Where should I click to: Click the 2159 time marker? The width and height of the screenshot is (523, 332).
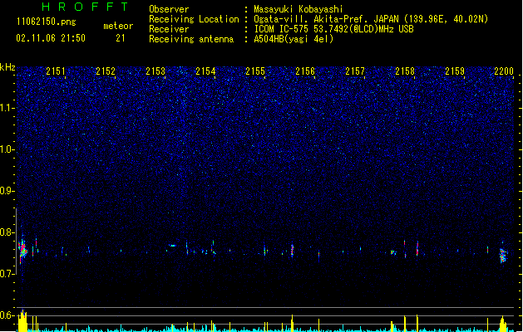tap(455, 71)
